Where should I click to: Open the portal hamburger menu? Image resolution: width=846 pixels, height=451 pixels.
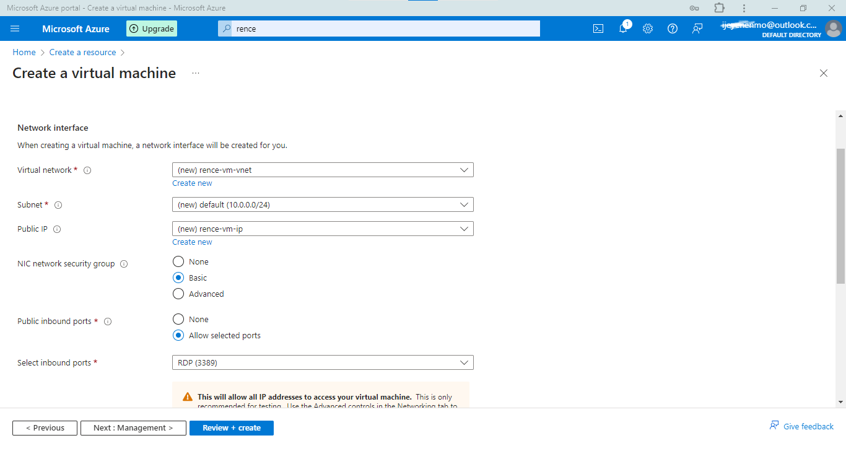click(x=15, y=28)
